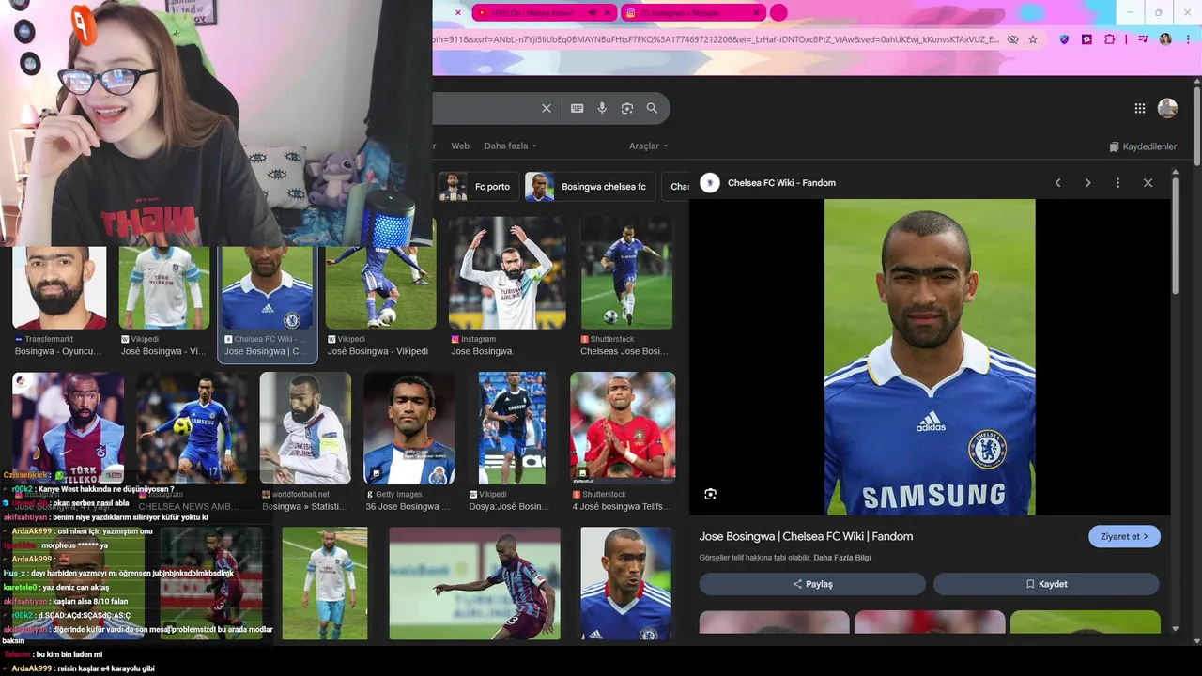This screenshot has height=676, width=1202.
Task: Open the Brave-style shield extension
Action: tap(1064, 39)
